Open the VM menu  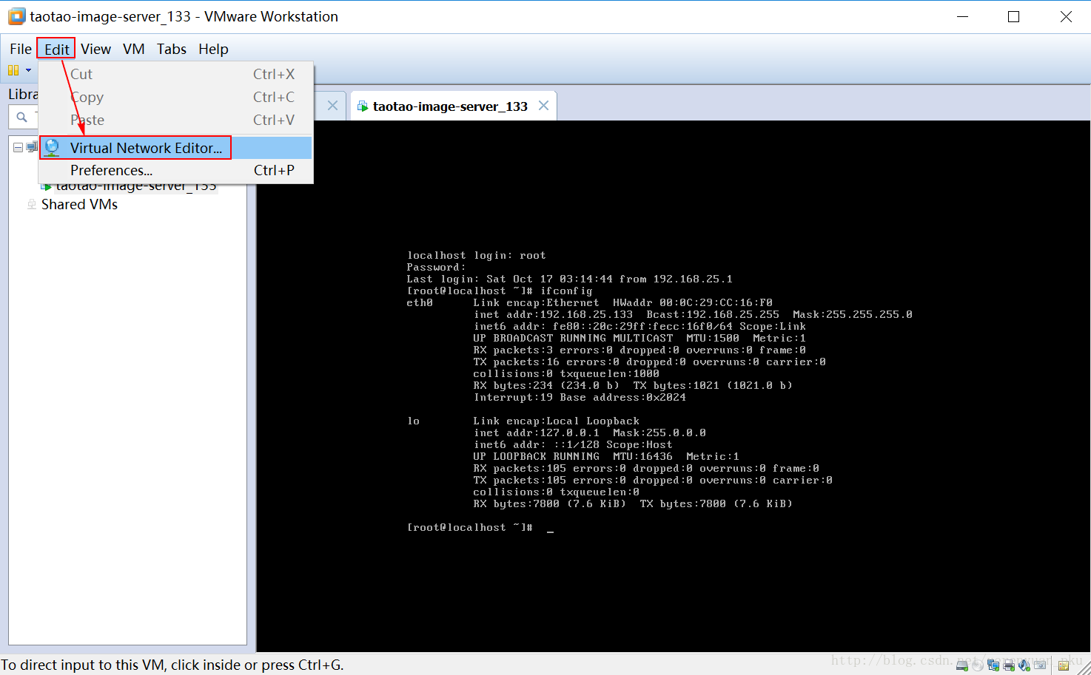(133, 49)
